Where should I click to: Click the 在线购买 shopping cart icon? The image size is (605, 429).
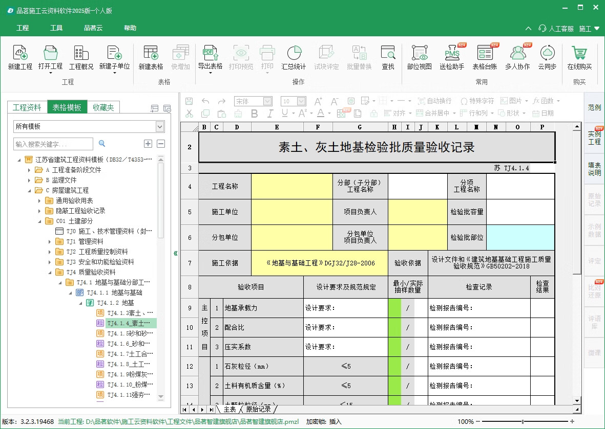[x=579, y=53]
